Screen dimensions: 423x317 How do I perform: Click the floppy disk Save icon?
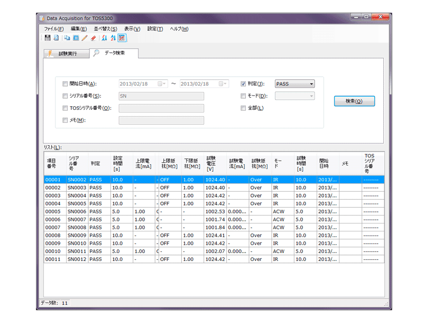pyautogui.click(x=48, y=38)
